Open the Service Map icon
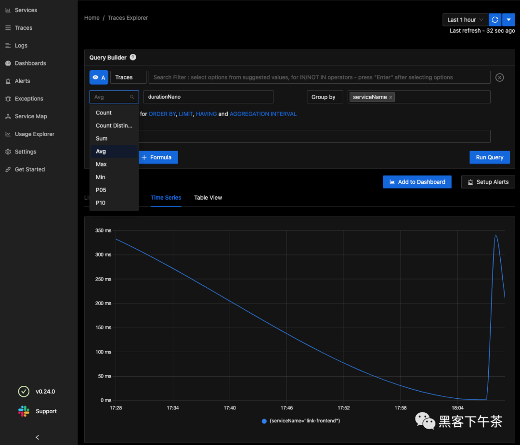This screenshot has height=445, width=520. [8, 116]
